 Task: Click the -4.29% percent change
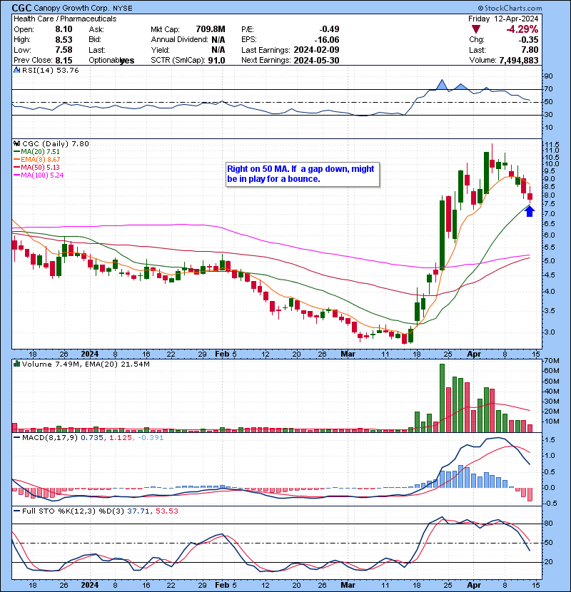point(522,29)
